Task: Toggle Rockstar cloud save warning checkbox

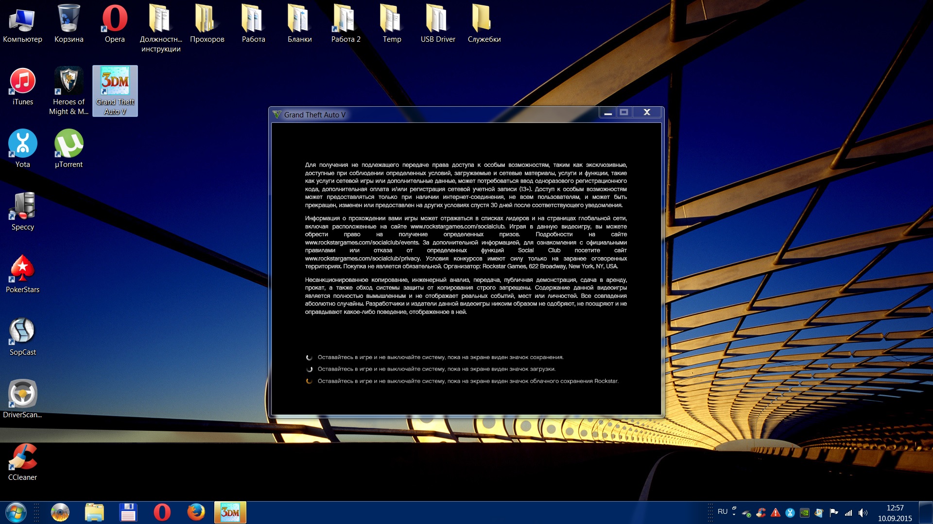Action: tap(310, 380)
